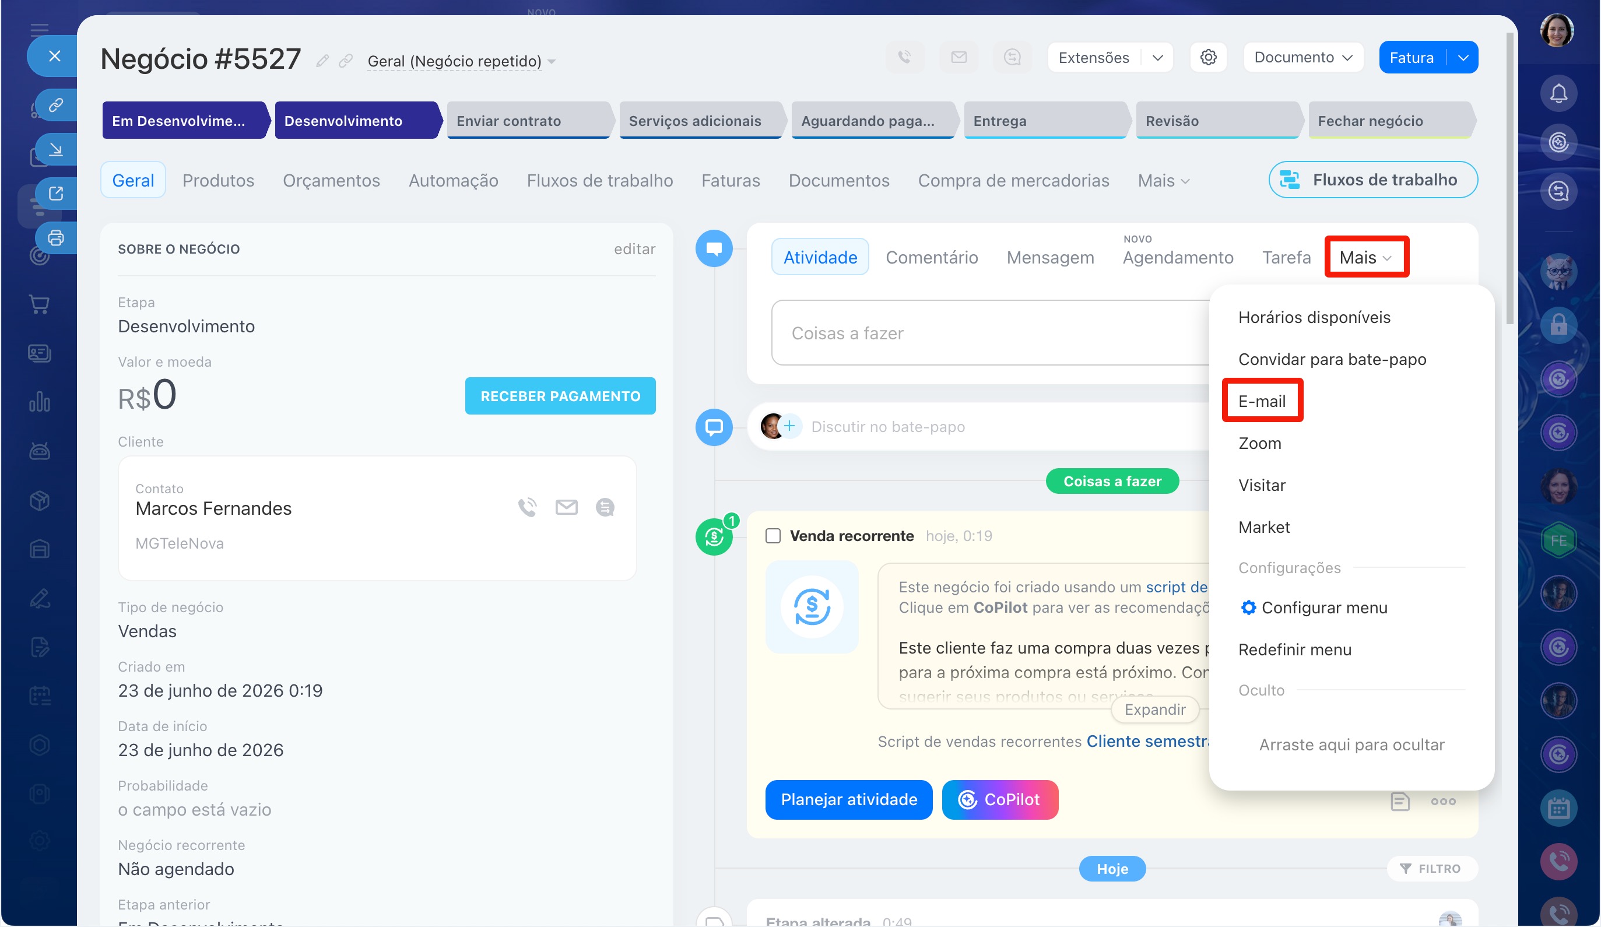Copy deal link via chain icon beside title
The height and width of the screenshot is (927, 1601).
(346, 61)
